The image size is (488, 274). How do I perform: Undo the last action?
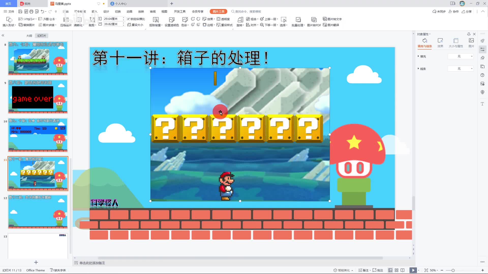click(x=42, y=11)
